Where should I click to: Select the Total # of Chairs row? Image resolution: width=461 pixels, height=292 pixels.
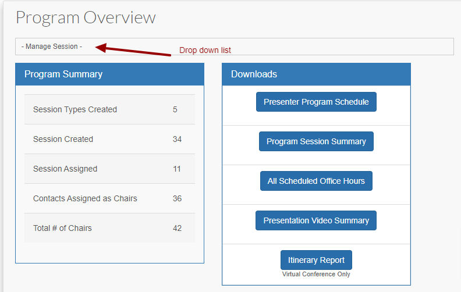[x=109, y=228]
